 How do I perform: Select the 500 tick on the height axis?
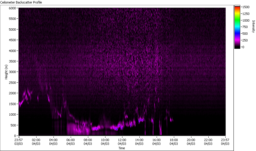(13, 125)
